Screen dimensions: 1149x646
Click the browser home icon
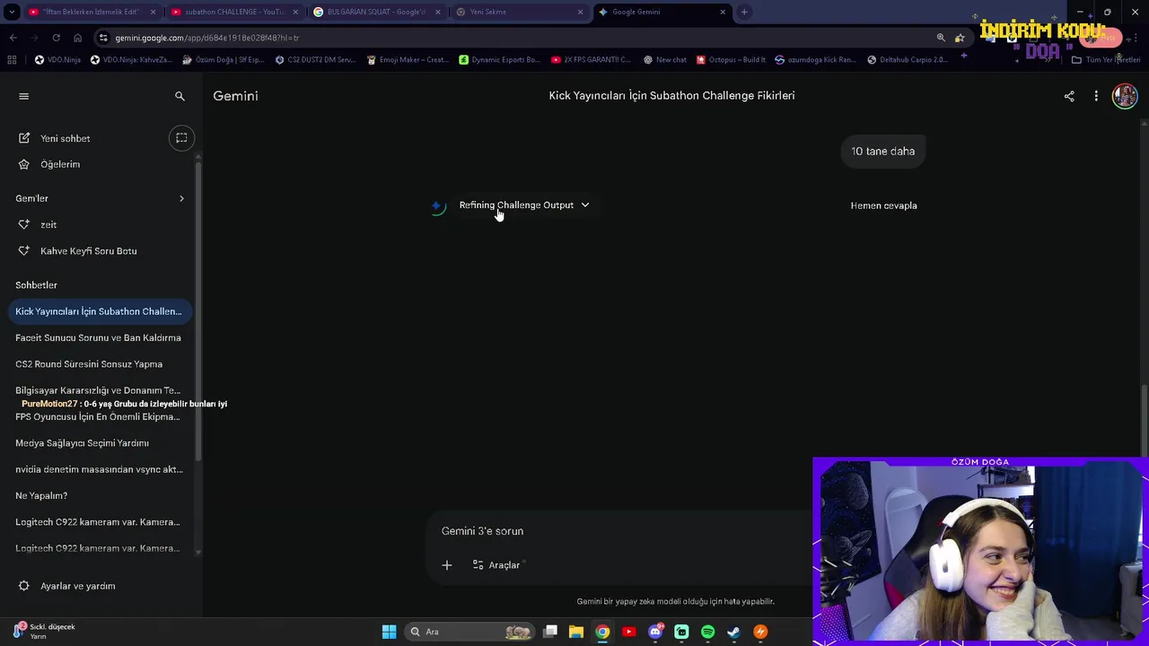pyautogui.click(x=77, y=38)
